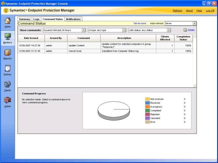The width and height of the screenshot is (218, 163).
Task: Click the Rejected red swatch
Action: pyautogui.click(x=147, y=114)
